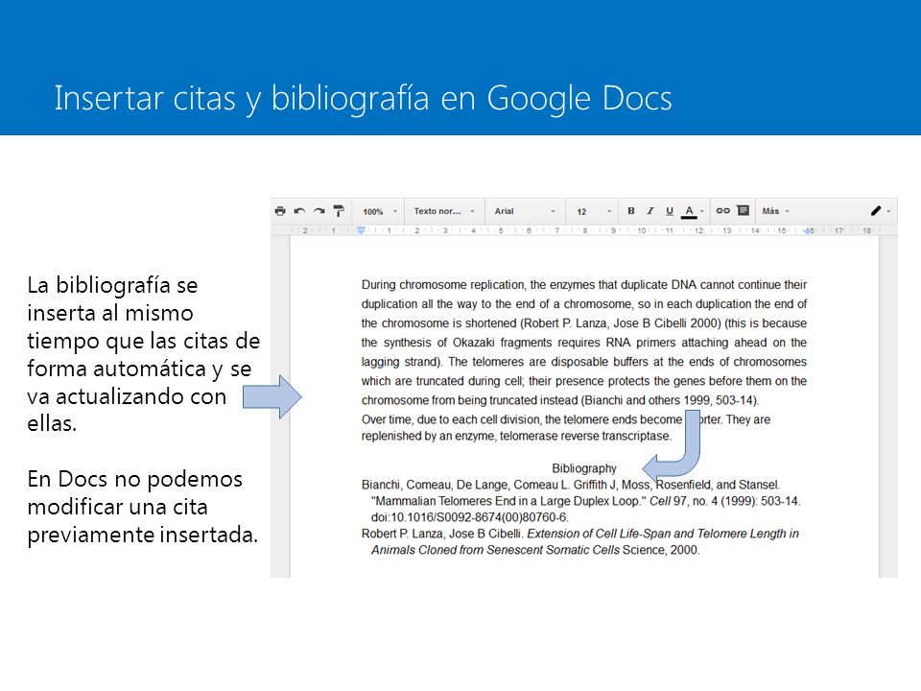Open the text color picker
921x691 pixels.
[x=692, y=211]
